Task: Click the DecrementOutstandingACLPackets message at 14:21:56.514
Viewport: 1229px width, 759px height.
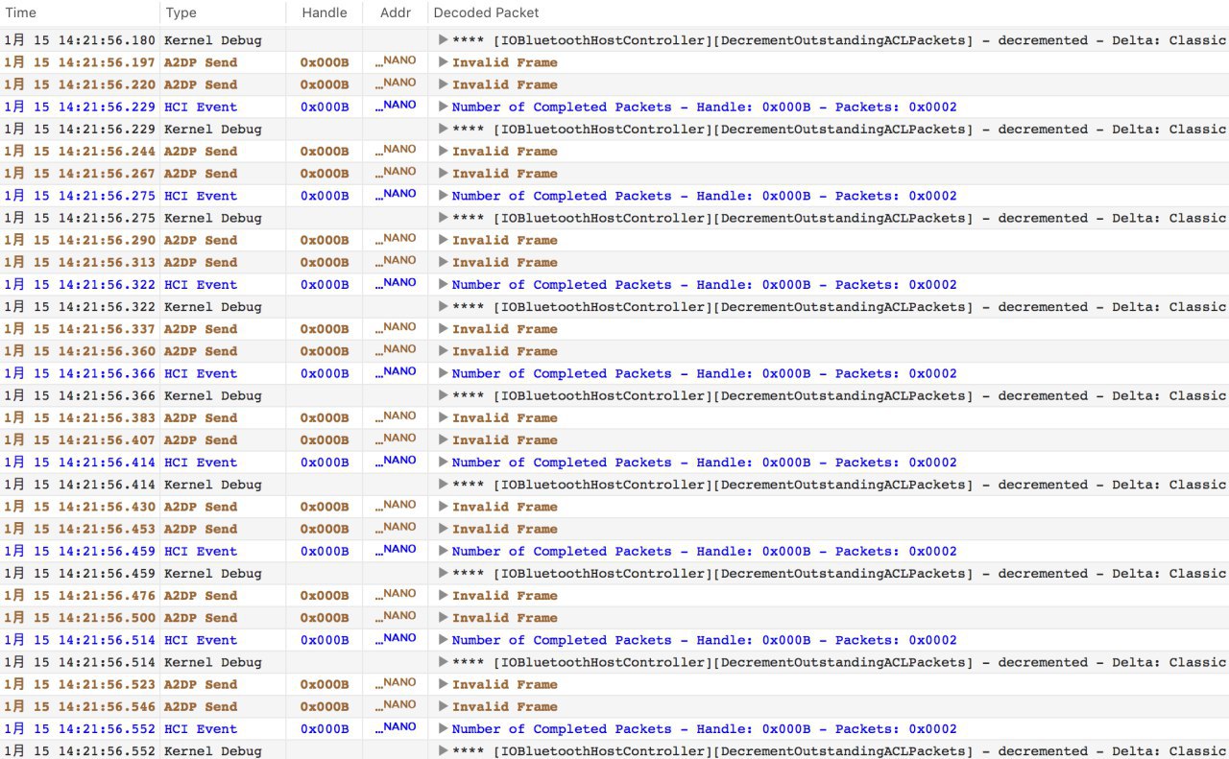Action: [840, 662]
